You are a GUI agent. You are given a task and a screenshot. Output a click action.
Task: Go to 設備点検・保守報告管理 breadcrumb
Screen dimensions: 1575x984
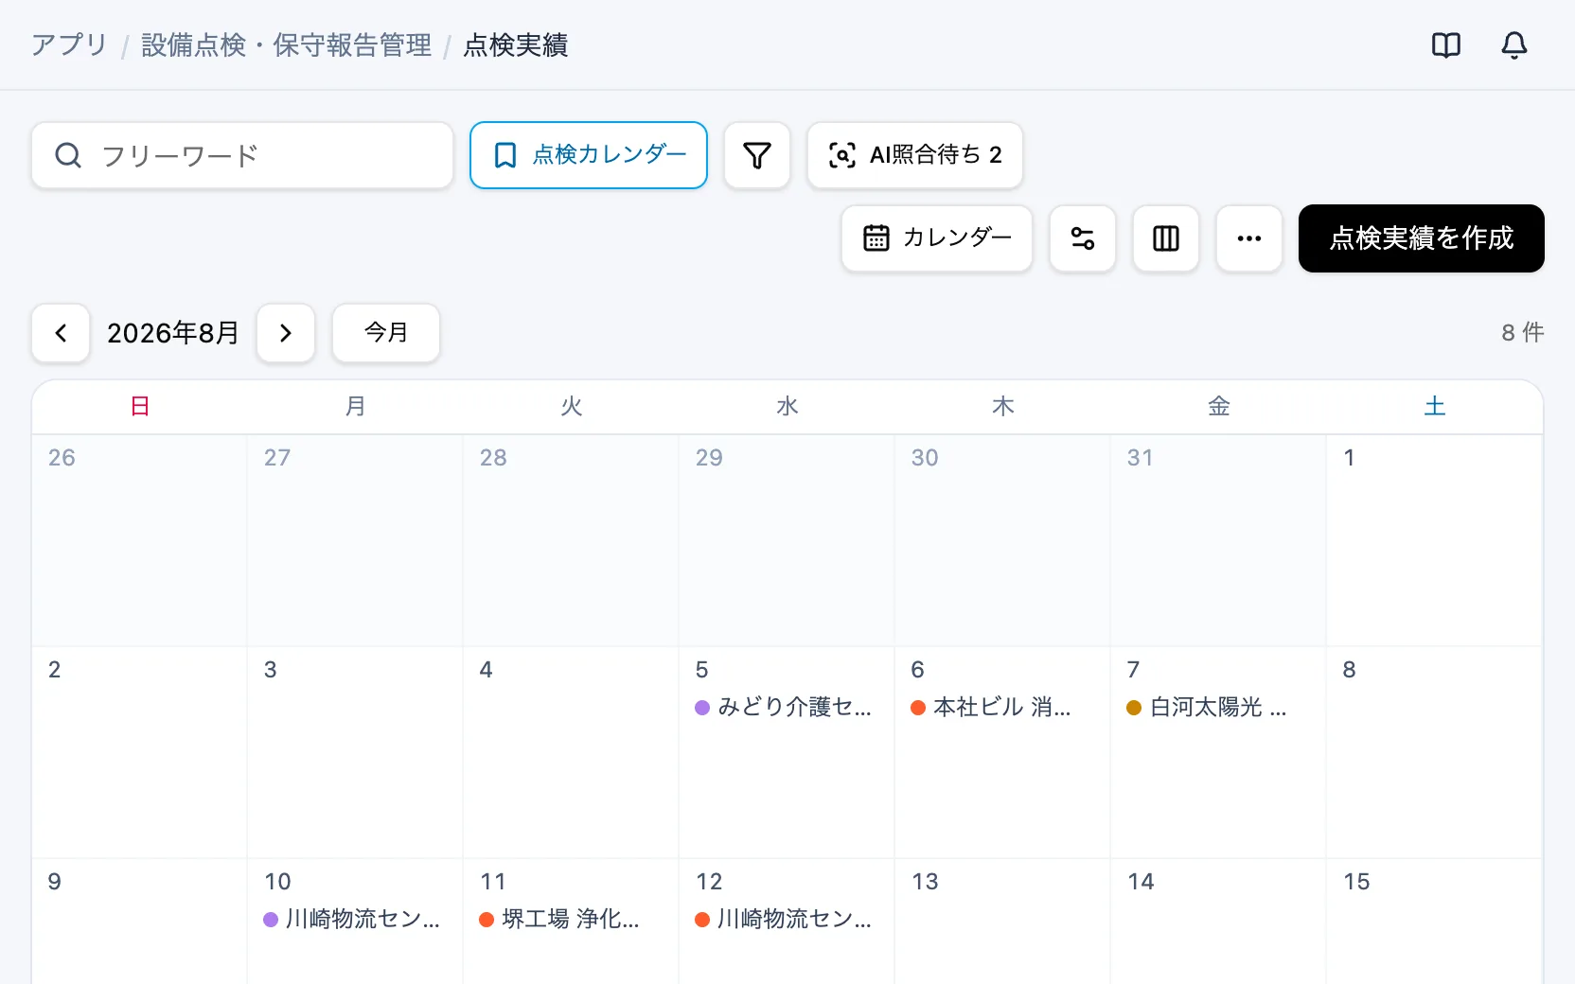(286, 45)
